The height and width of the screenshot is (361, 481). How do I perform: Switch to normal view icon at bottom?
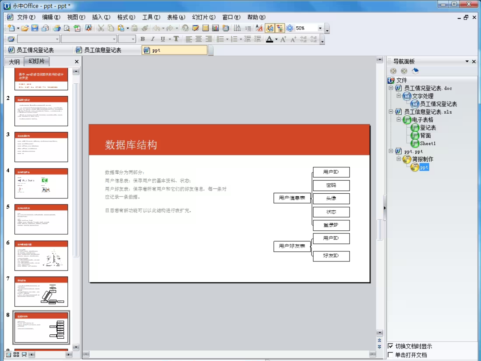tap(8, 354)
